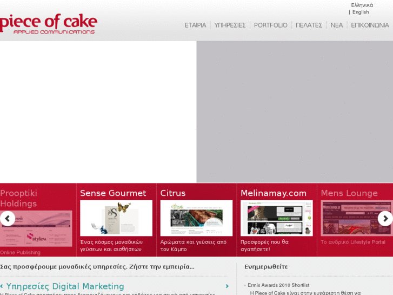The image size is (393, 295).
Task: Click left chevron beside Υπηρεσίες Digital Marketing
Action: [x=2, y=286]
